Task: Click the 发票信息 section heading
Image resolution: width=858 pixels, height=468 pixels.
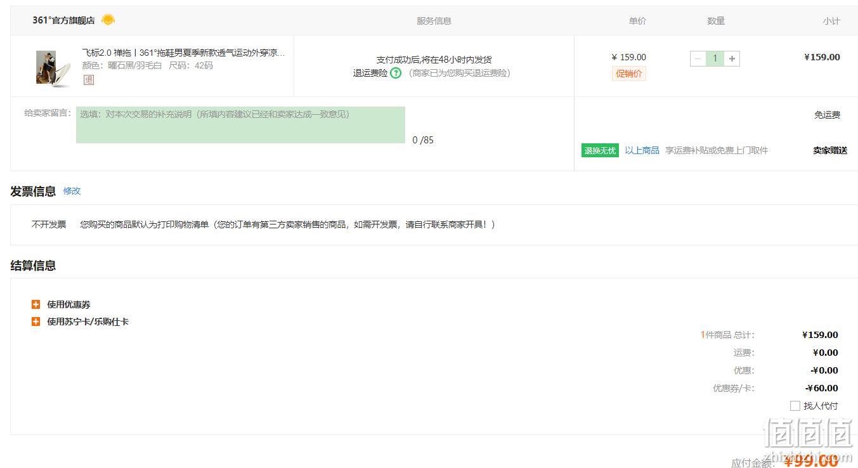Action: click(33, 192)
